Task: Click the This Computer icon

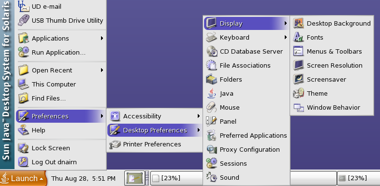Action: (24, 84)
